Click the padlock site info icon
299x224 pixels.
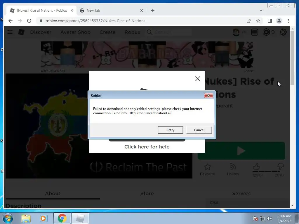point(41,21)
